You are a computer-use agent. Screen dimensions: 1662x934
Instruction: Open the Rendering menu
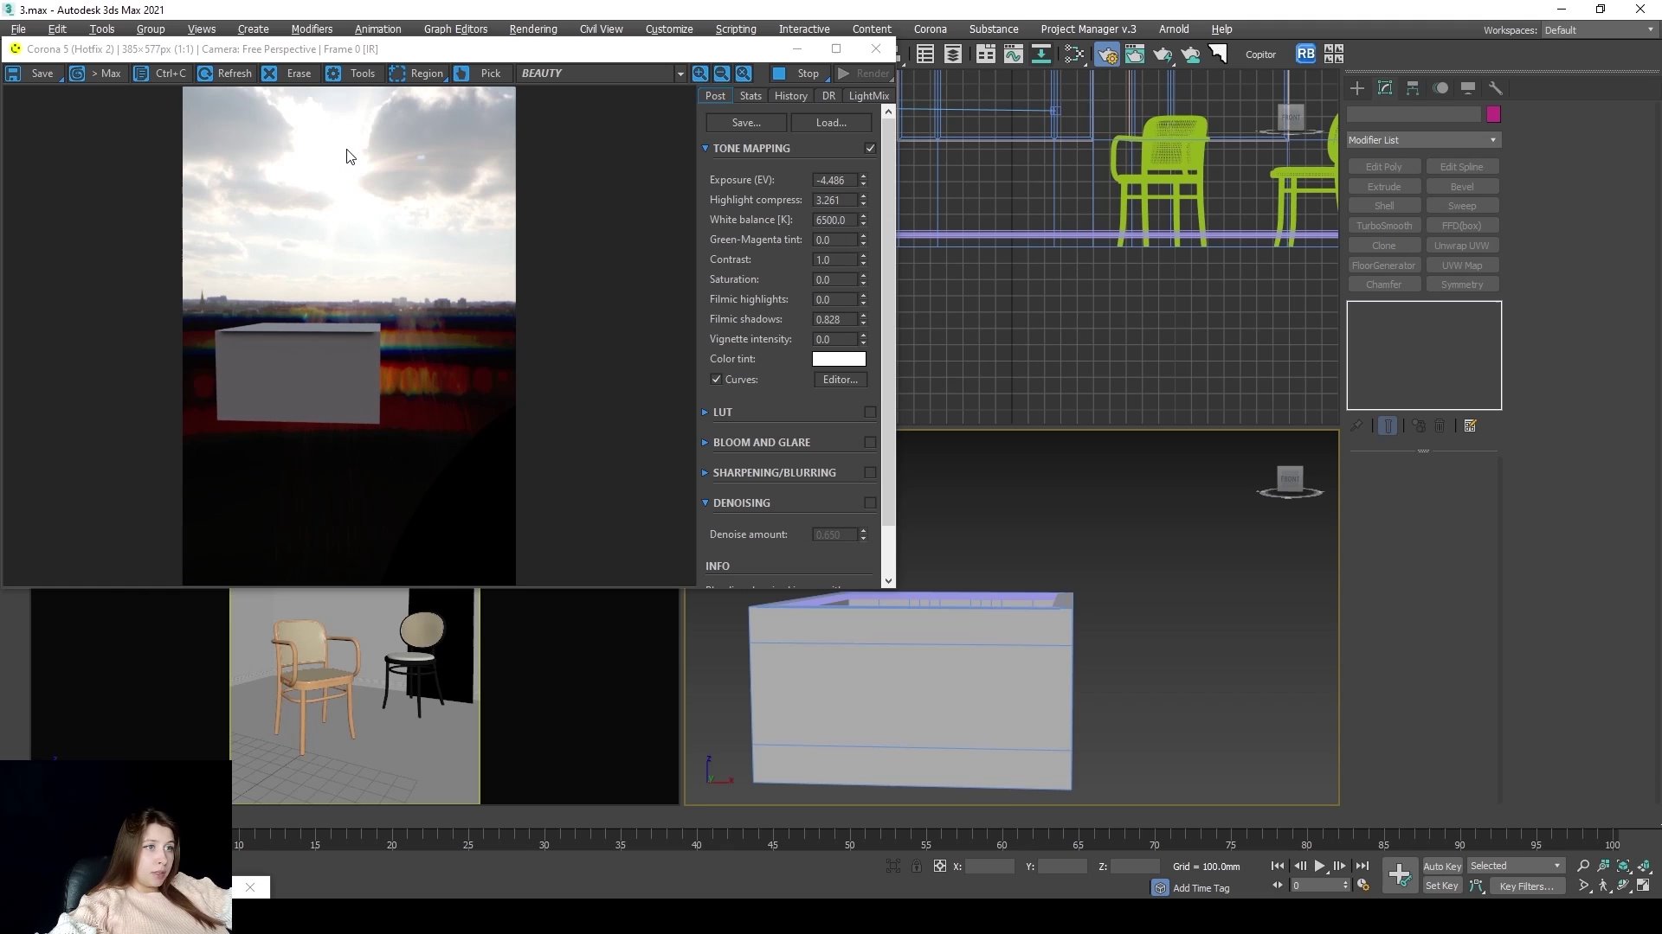(x=532, y=29)
